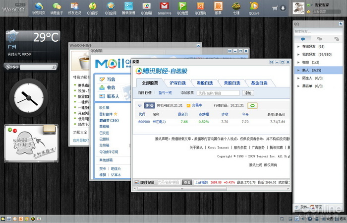Open the 消息盒子 message box app
Screen dimensions: 347x223
pyautogui.click(x=57, y=8)
